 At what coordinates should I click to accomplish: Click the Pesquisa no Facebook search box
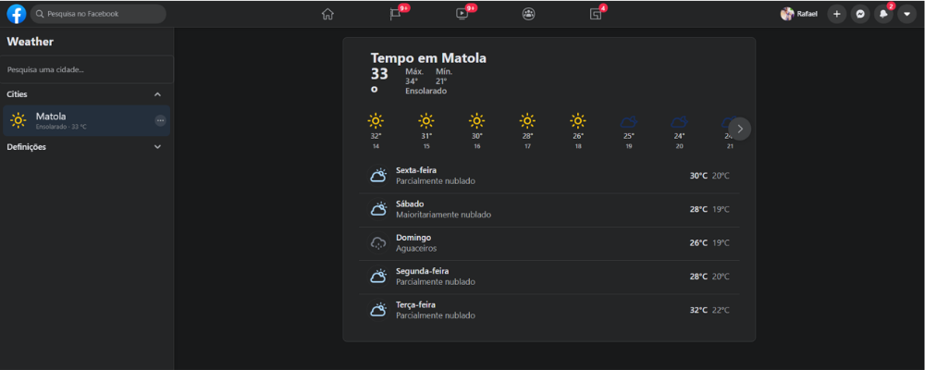(99, 14)
